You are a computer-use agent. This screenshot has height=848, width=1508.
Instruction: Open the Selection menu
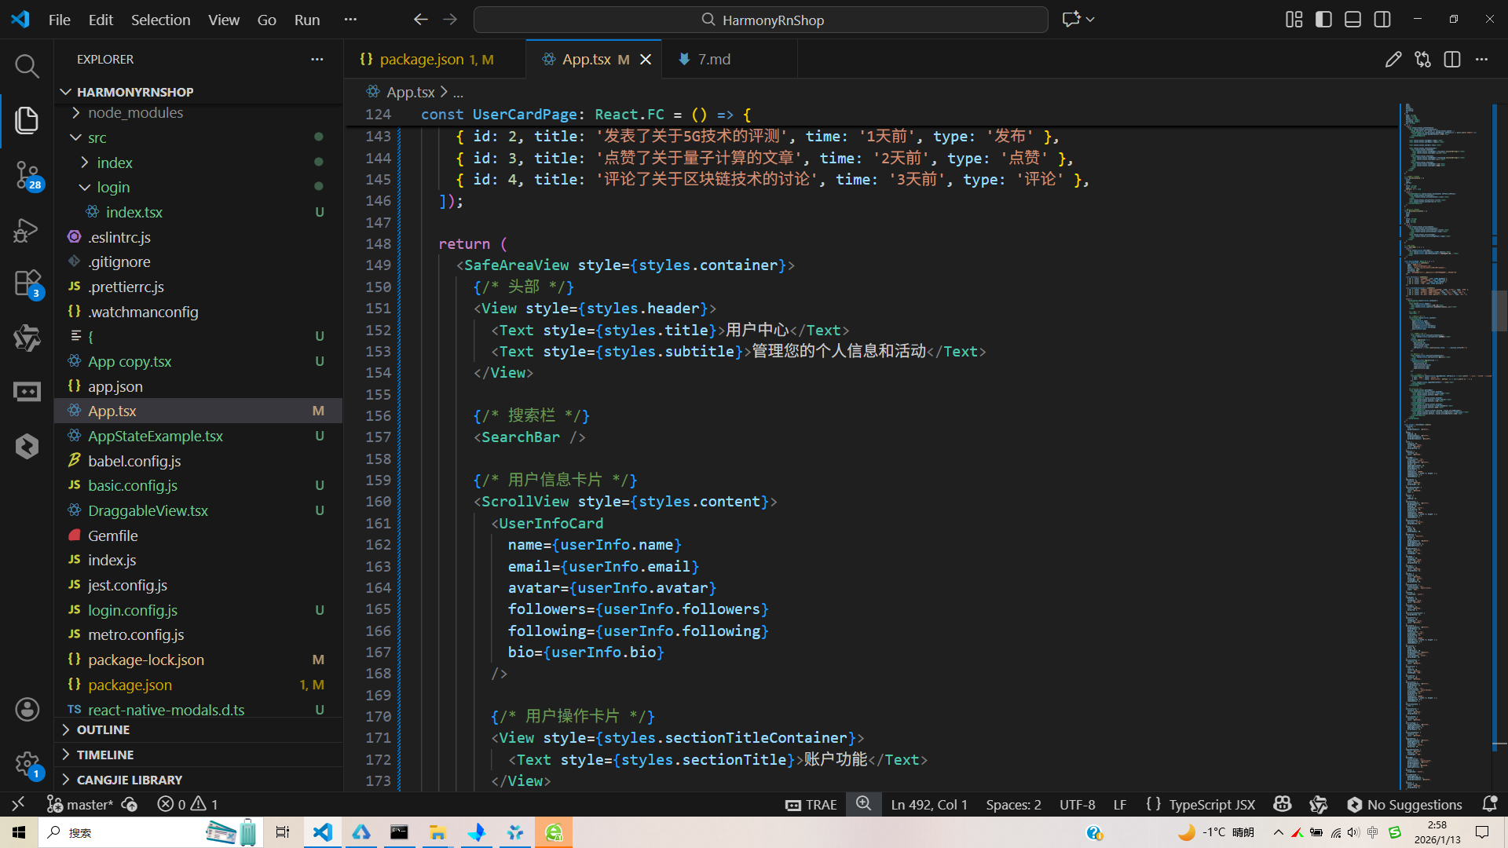160,20
